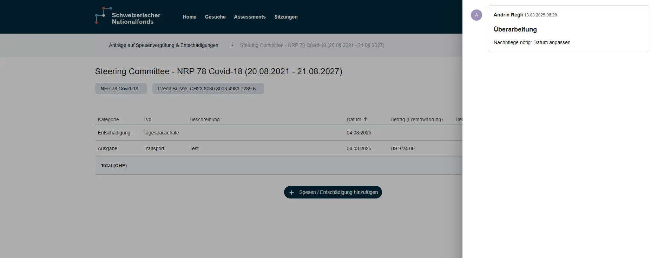This screenshot has height=258, width=664.
Task: Click the Schweizerischer Nationalfonds logo
Action: [127, 16]
